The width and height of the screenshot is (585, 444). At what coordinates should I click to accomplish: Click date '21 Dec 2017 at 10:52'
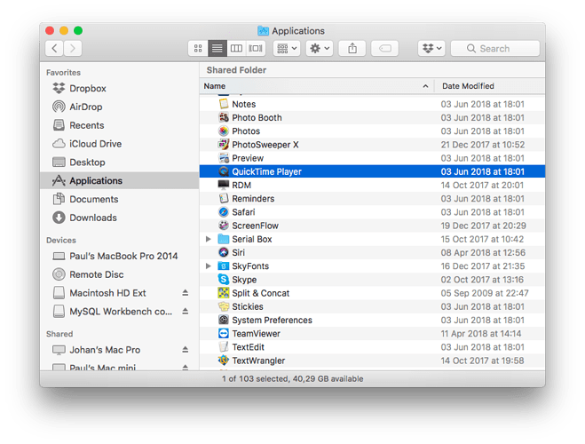click(x=483, y=145)
